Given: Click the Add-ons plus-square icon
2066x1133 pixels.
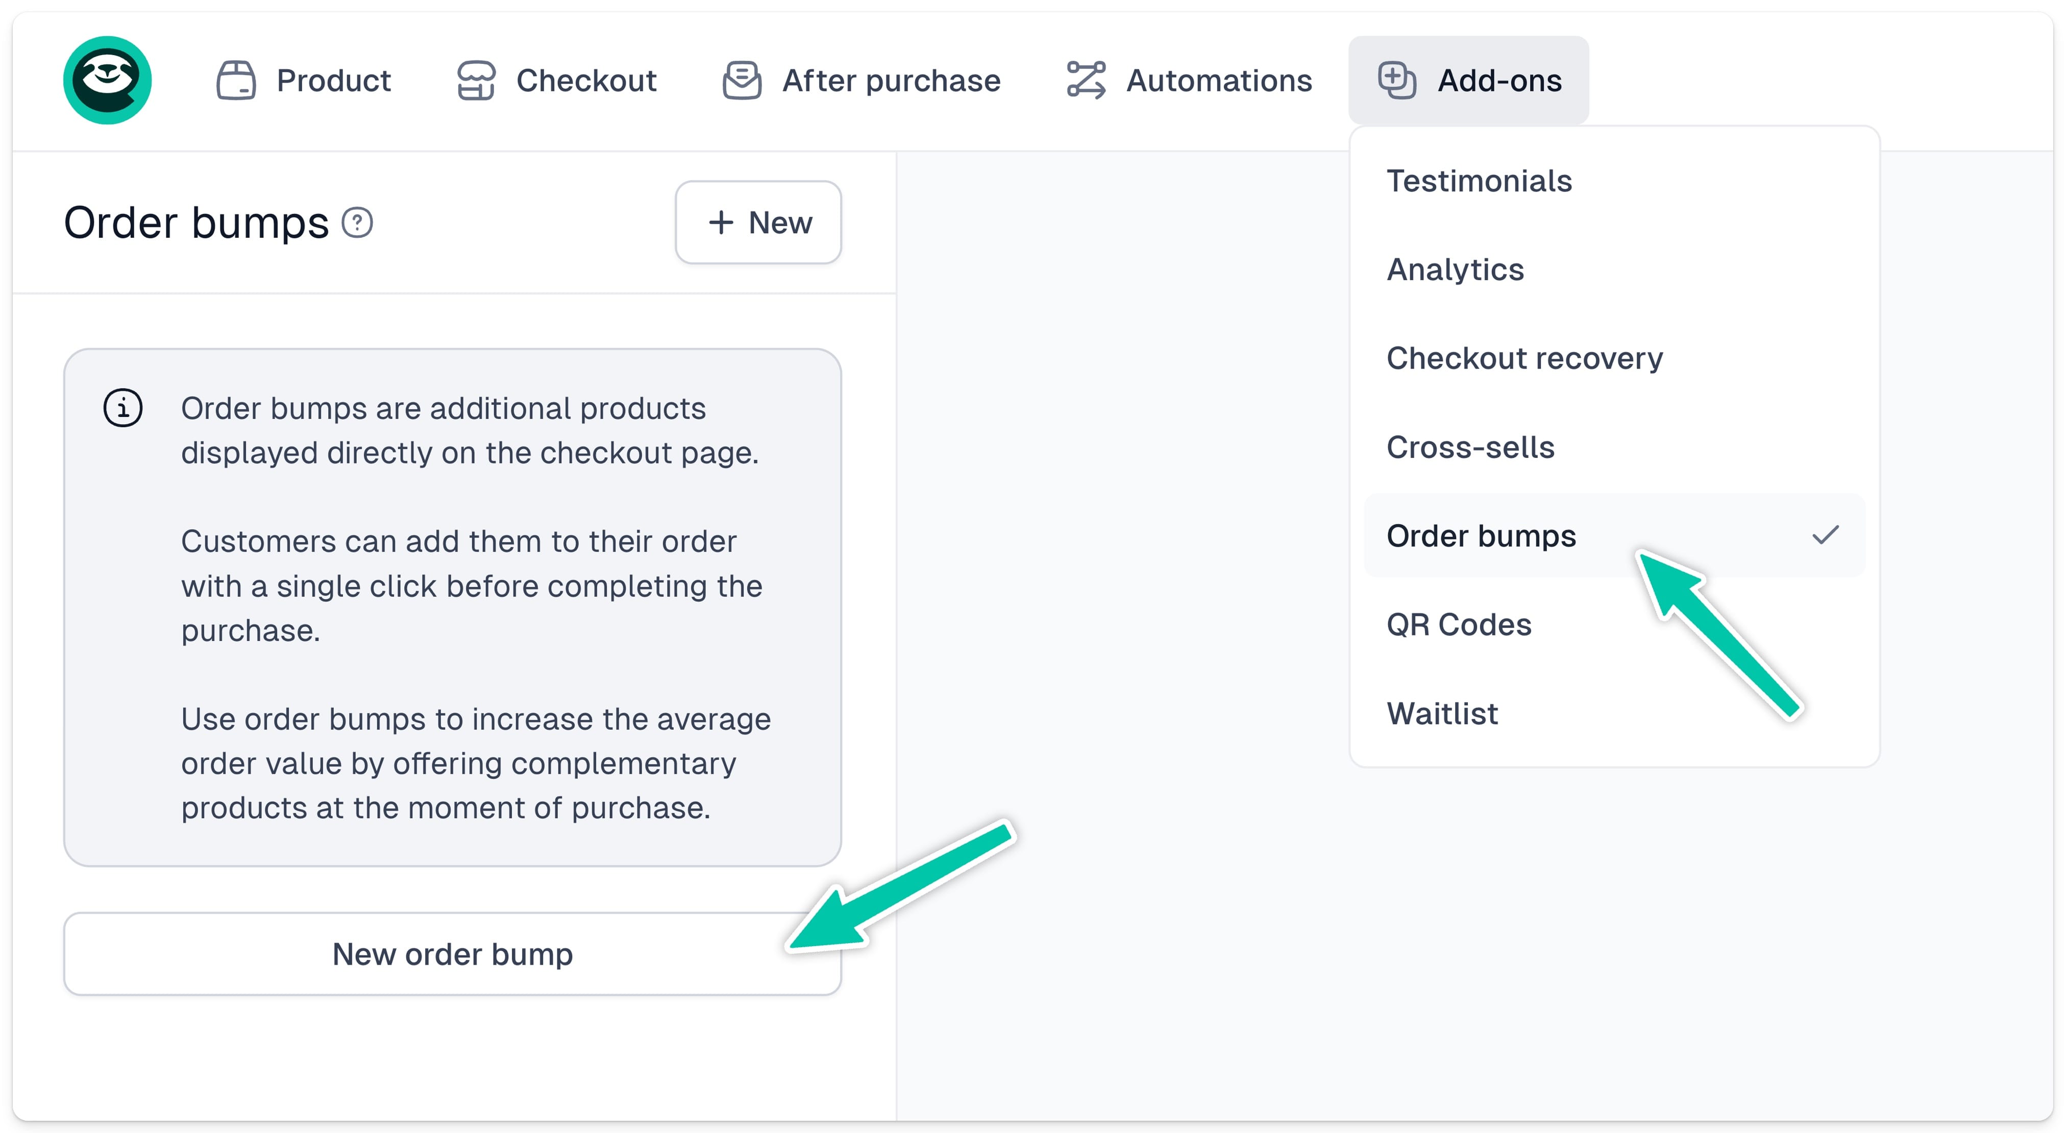Looking at the screenshot, I should 1397,80.
